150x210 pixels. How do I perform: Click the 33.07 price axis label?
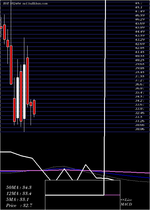(x=140, y=109)
